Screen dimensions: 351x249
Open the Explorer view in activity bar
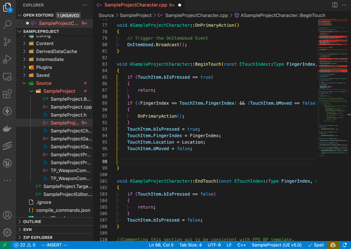(7, 7)
